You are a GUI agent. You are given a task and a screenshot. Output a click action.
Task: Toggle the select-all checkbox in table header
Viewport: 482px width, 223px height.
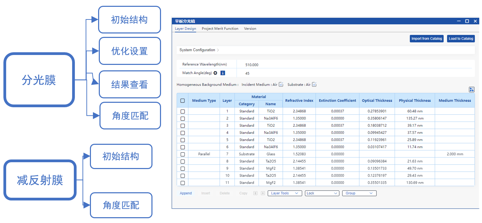tap(183, 101)
